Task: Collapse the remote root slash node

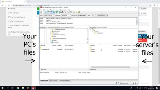Action: 90,29
